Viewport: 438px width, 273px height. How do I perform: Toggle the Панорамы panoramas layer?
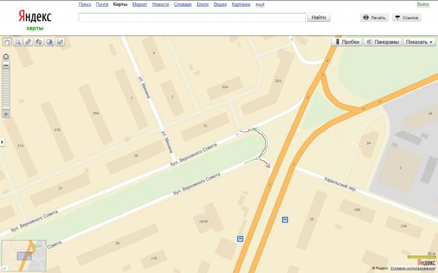coord(383,42)
